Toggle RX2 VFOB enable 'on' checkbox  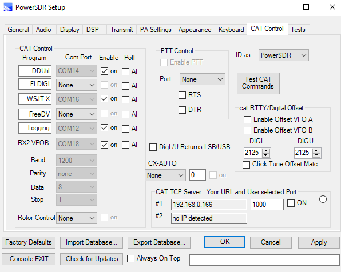[x=104, y=145]
